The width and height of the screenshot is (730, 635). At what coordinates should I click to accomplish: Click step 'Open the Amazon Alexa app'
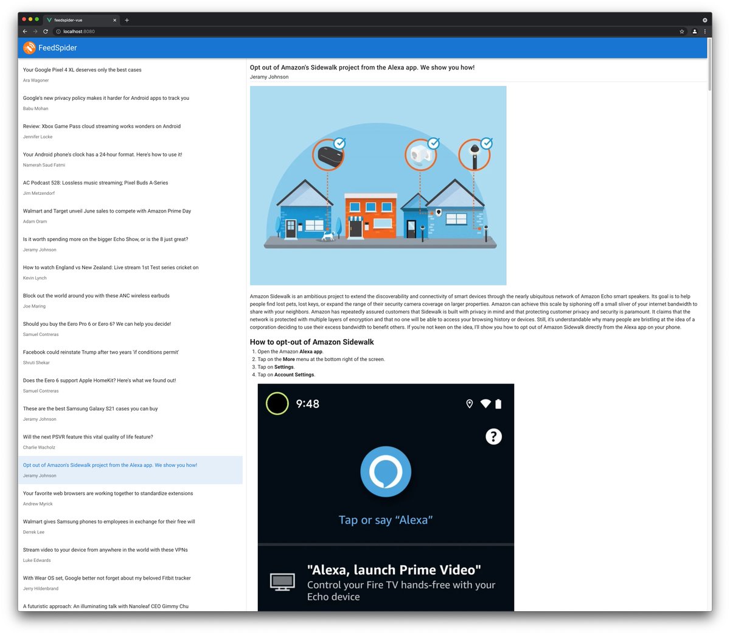[x=290, y=351]
